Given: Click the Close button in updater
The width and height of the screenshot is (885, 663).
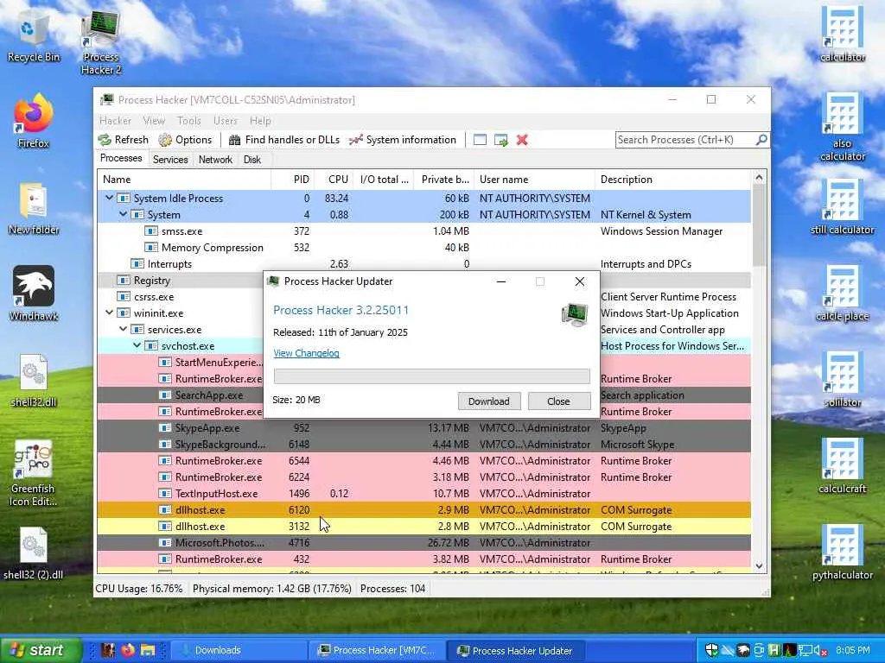Looking at the screenshot, I should pyautogui.click(x=559, y=401).
